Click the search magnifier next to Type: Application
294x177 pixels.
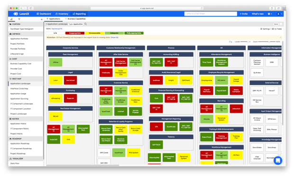pos(85,24)
